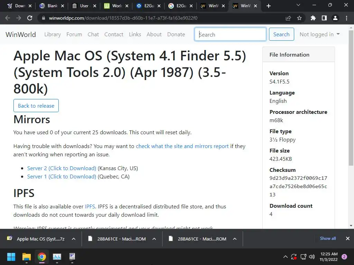Close the 'Blank' tab
354x265 pixels.
[63, 6]
